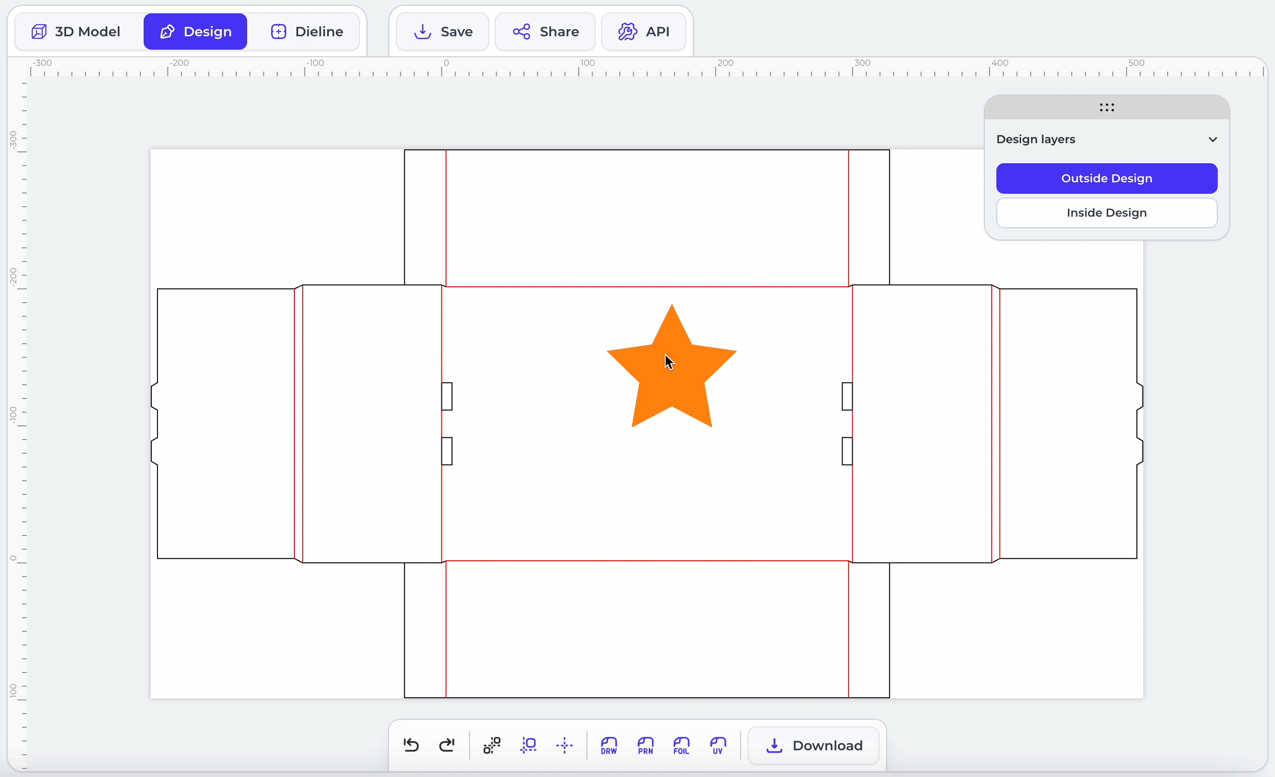Open the API option
The image size is (1275, 777).
tap(644, 31)
